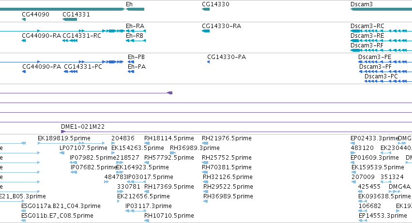Select the LP07107.5prime EST glyph
This screenshot has height=223, width=412.
[x=62, y=153]
